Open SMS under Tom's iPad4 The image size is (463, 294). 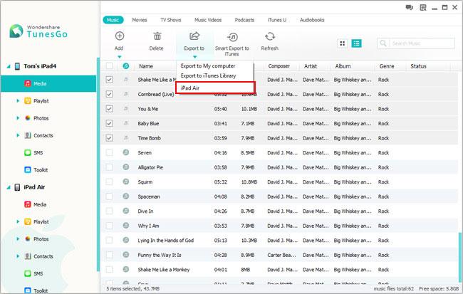38,152
